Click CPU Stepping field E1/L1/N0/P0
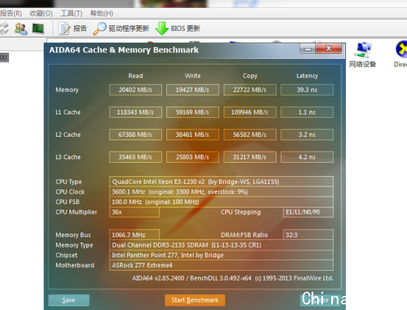 308,212
